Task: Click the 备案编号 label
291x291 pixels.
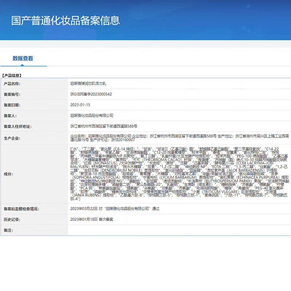Action: pos(12,94)
